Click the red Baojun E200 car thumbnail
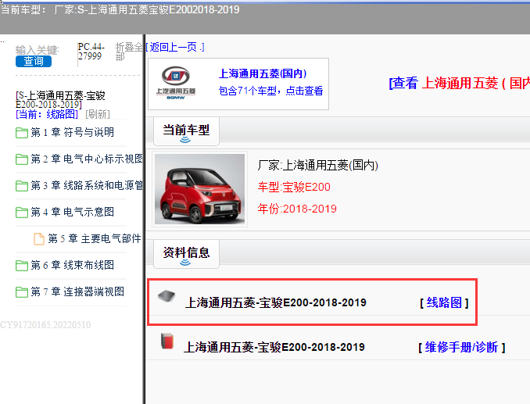 click(200, 189)
